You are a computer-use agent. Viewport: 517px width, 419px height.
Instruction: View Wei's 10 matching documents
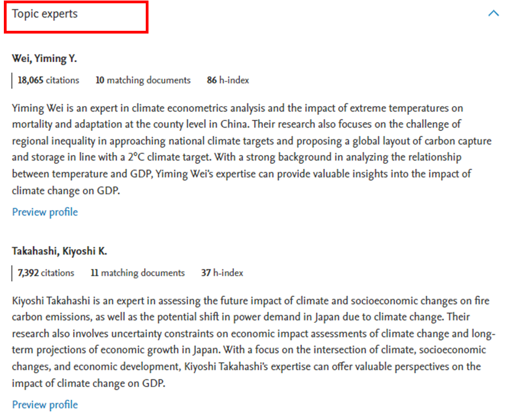[x=143, y=80]
